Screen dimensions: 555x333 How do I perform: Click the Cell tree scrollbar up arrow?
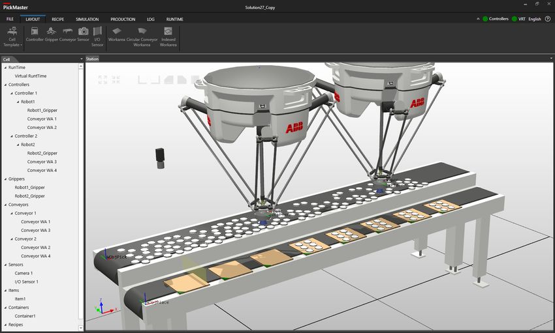pyautogui.click(x=81, y=66)
